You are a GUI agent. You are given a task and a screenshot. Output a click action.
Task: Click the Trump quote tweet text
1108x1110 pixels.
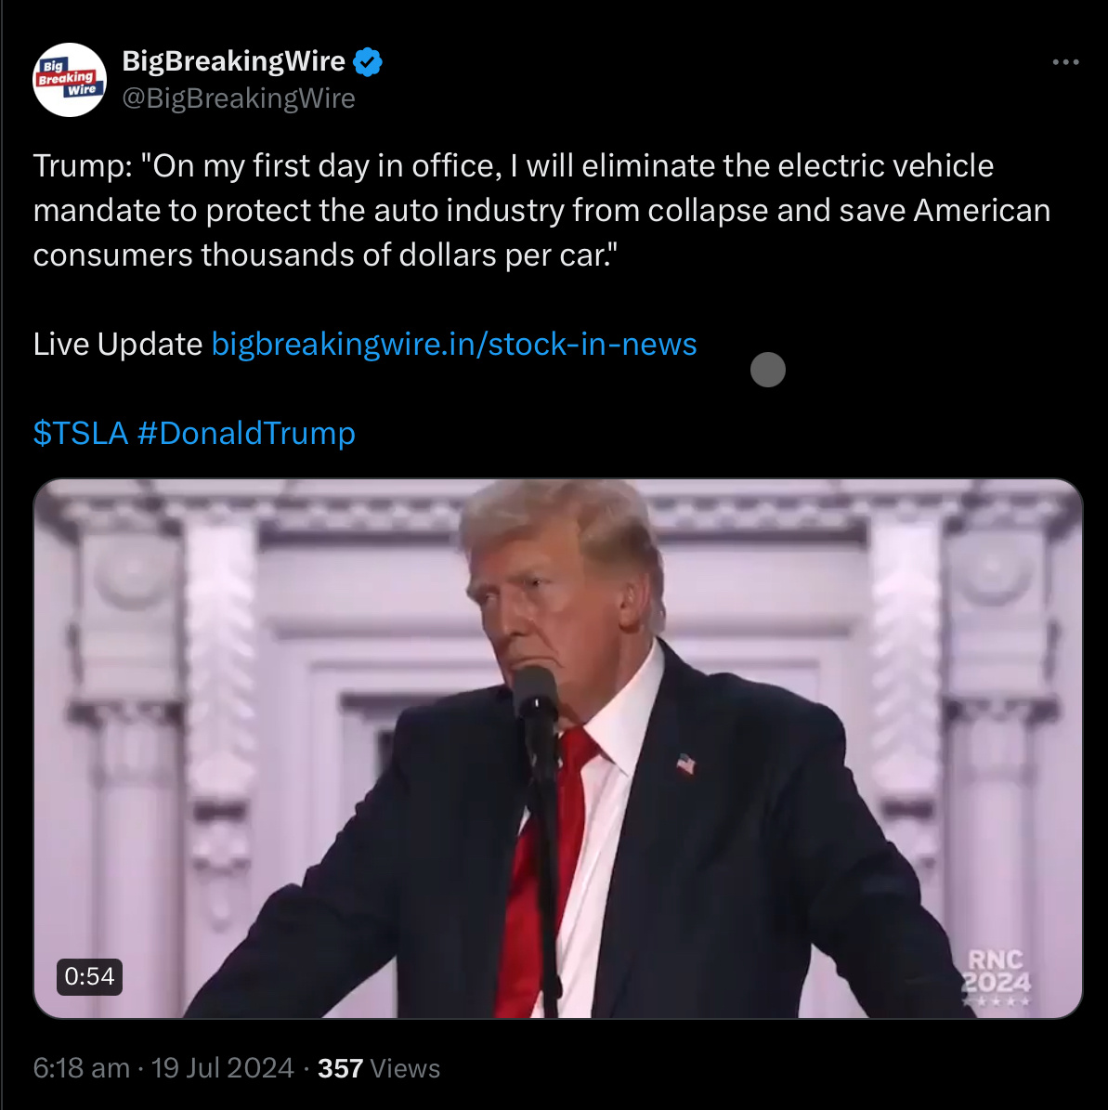click(541, 210)
